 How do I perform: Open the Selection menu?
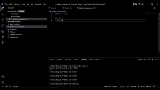pos(17,4)
